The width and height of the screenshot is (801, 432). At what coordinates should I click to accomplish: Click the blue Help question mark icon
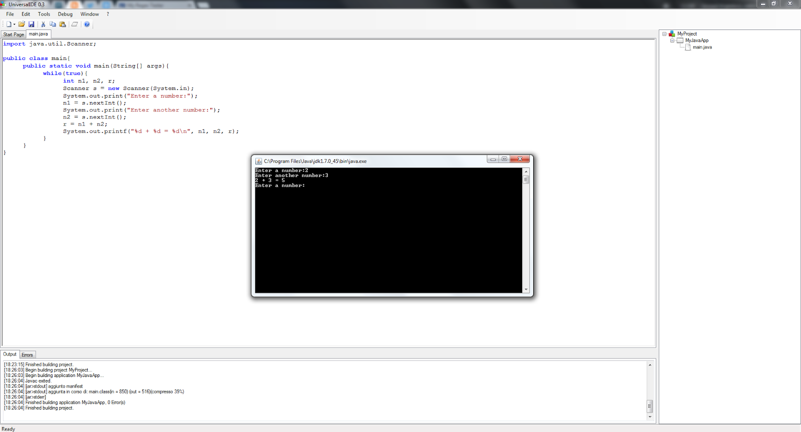(87, 24)
